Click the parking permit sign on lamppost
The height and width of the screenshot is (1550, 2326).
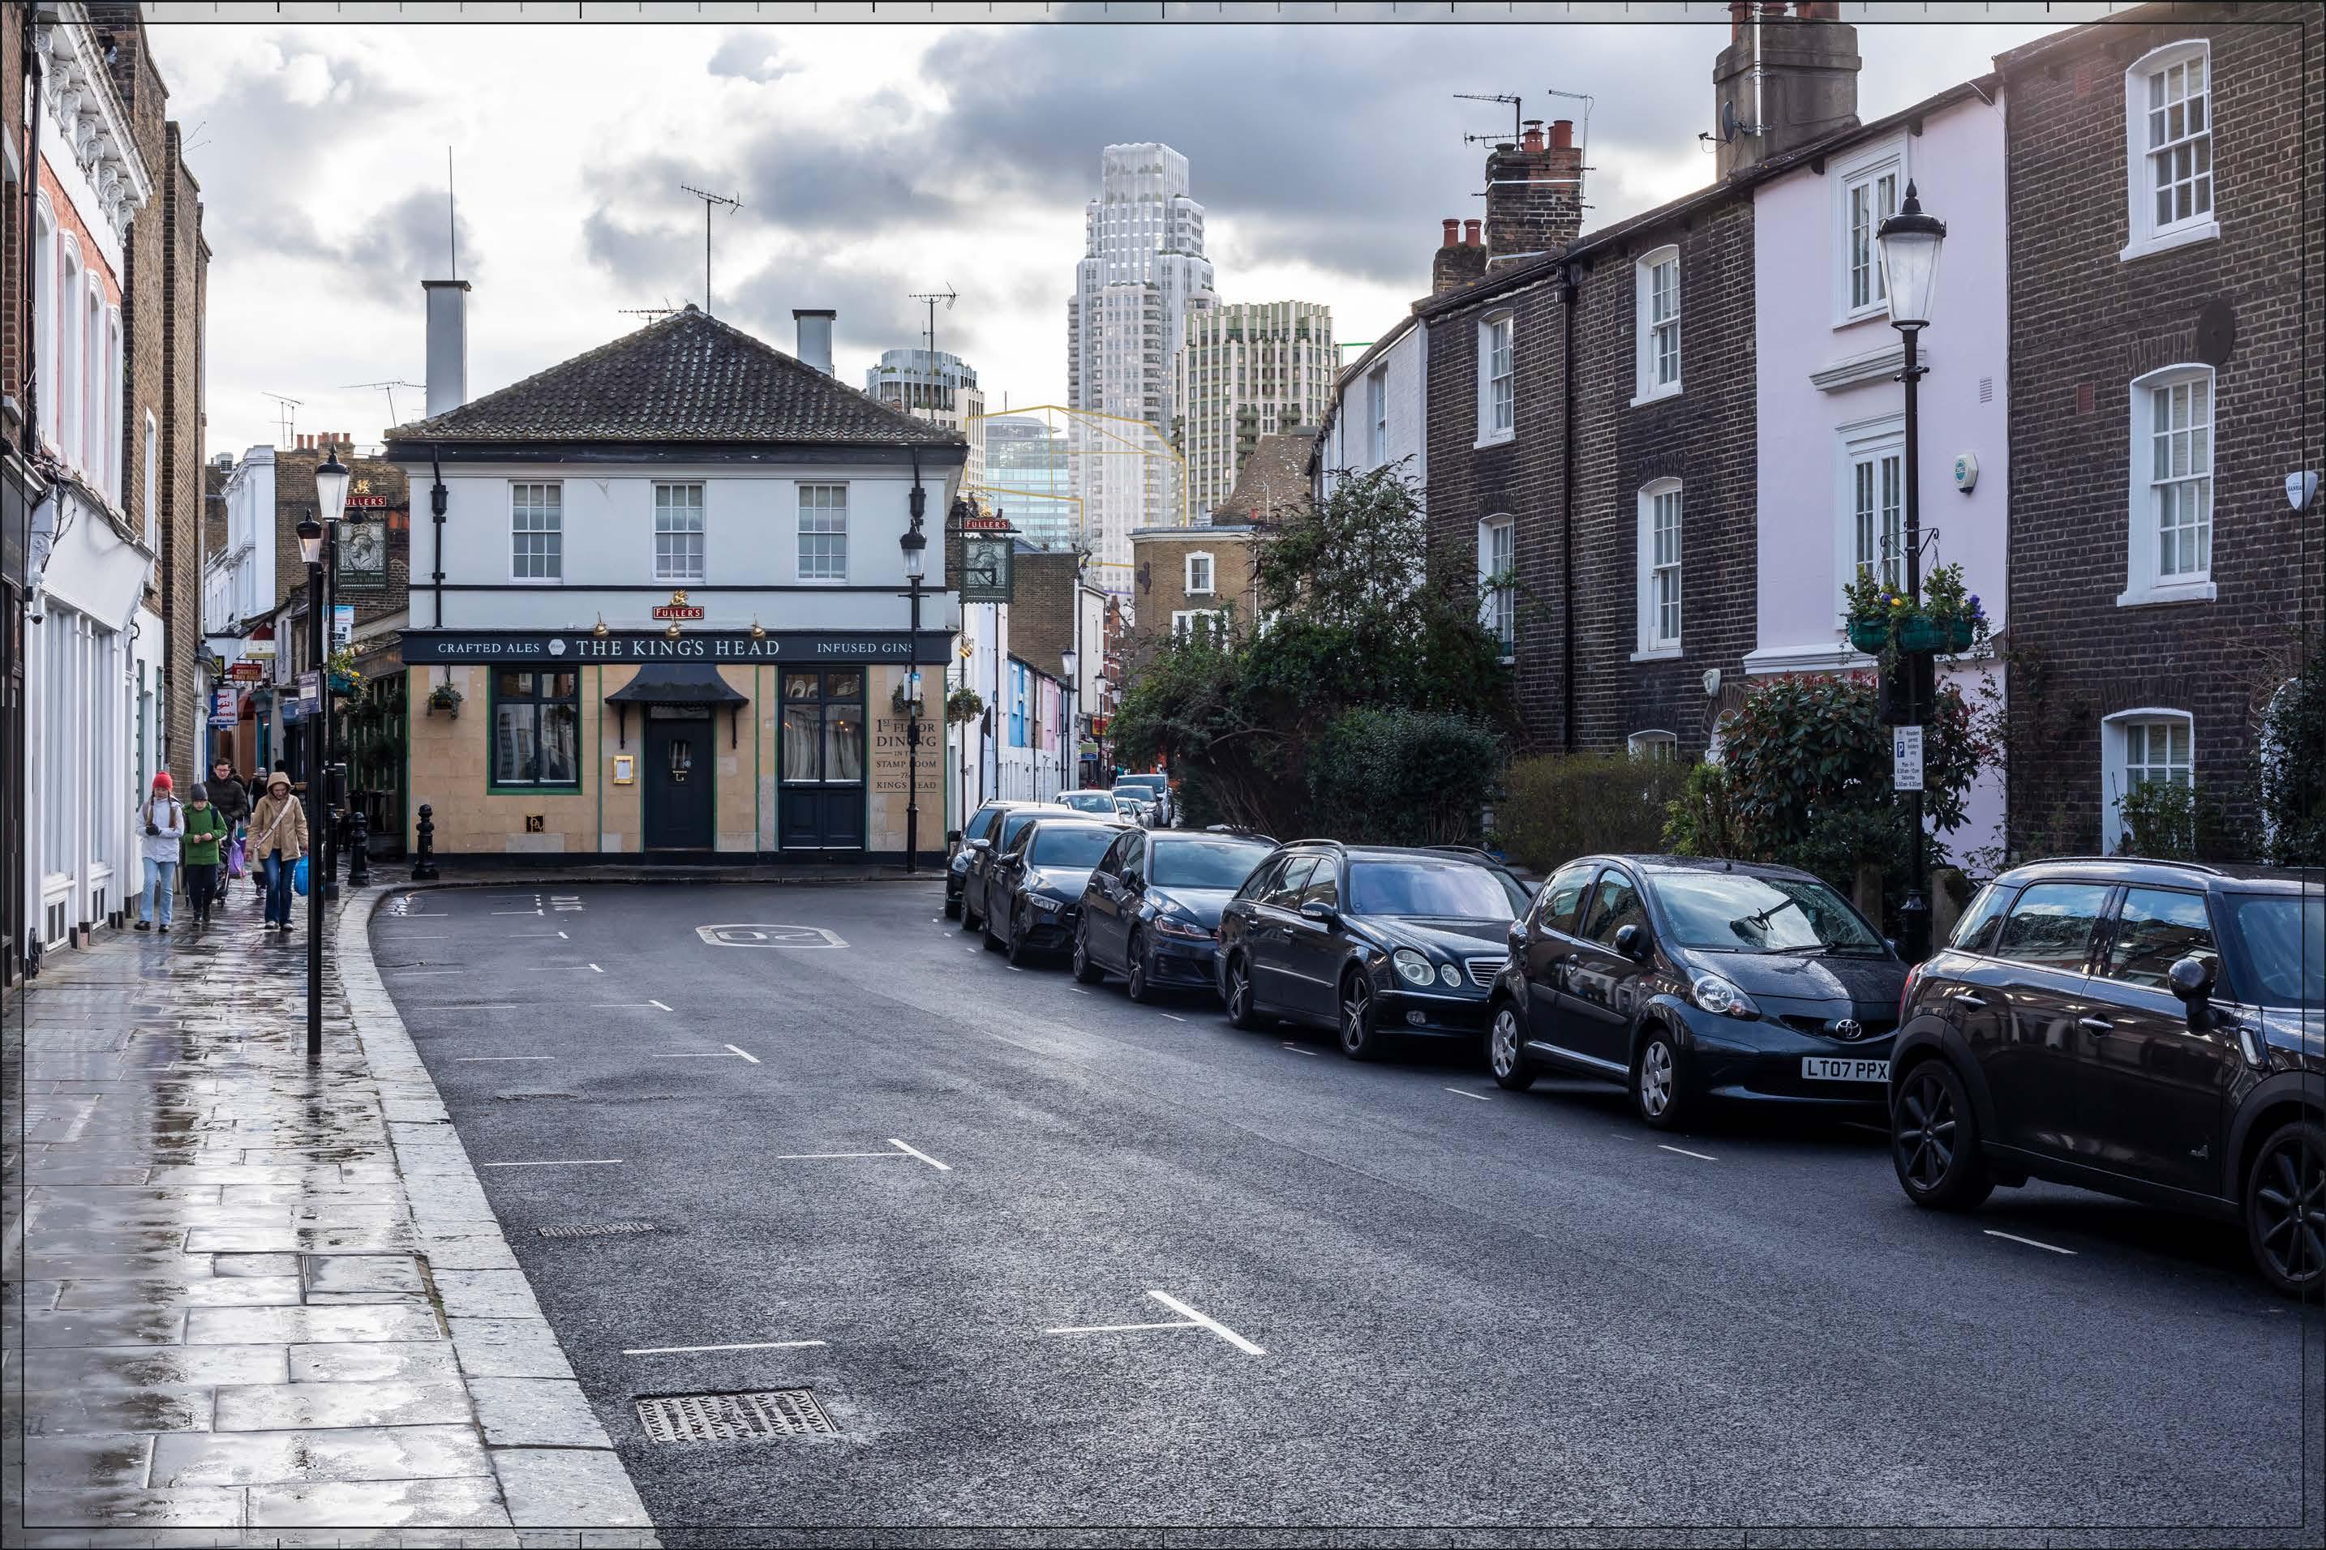tap(1908, 757)
